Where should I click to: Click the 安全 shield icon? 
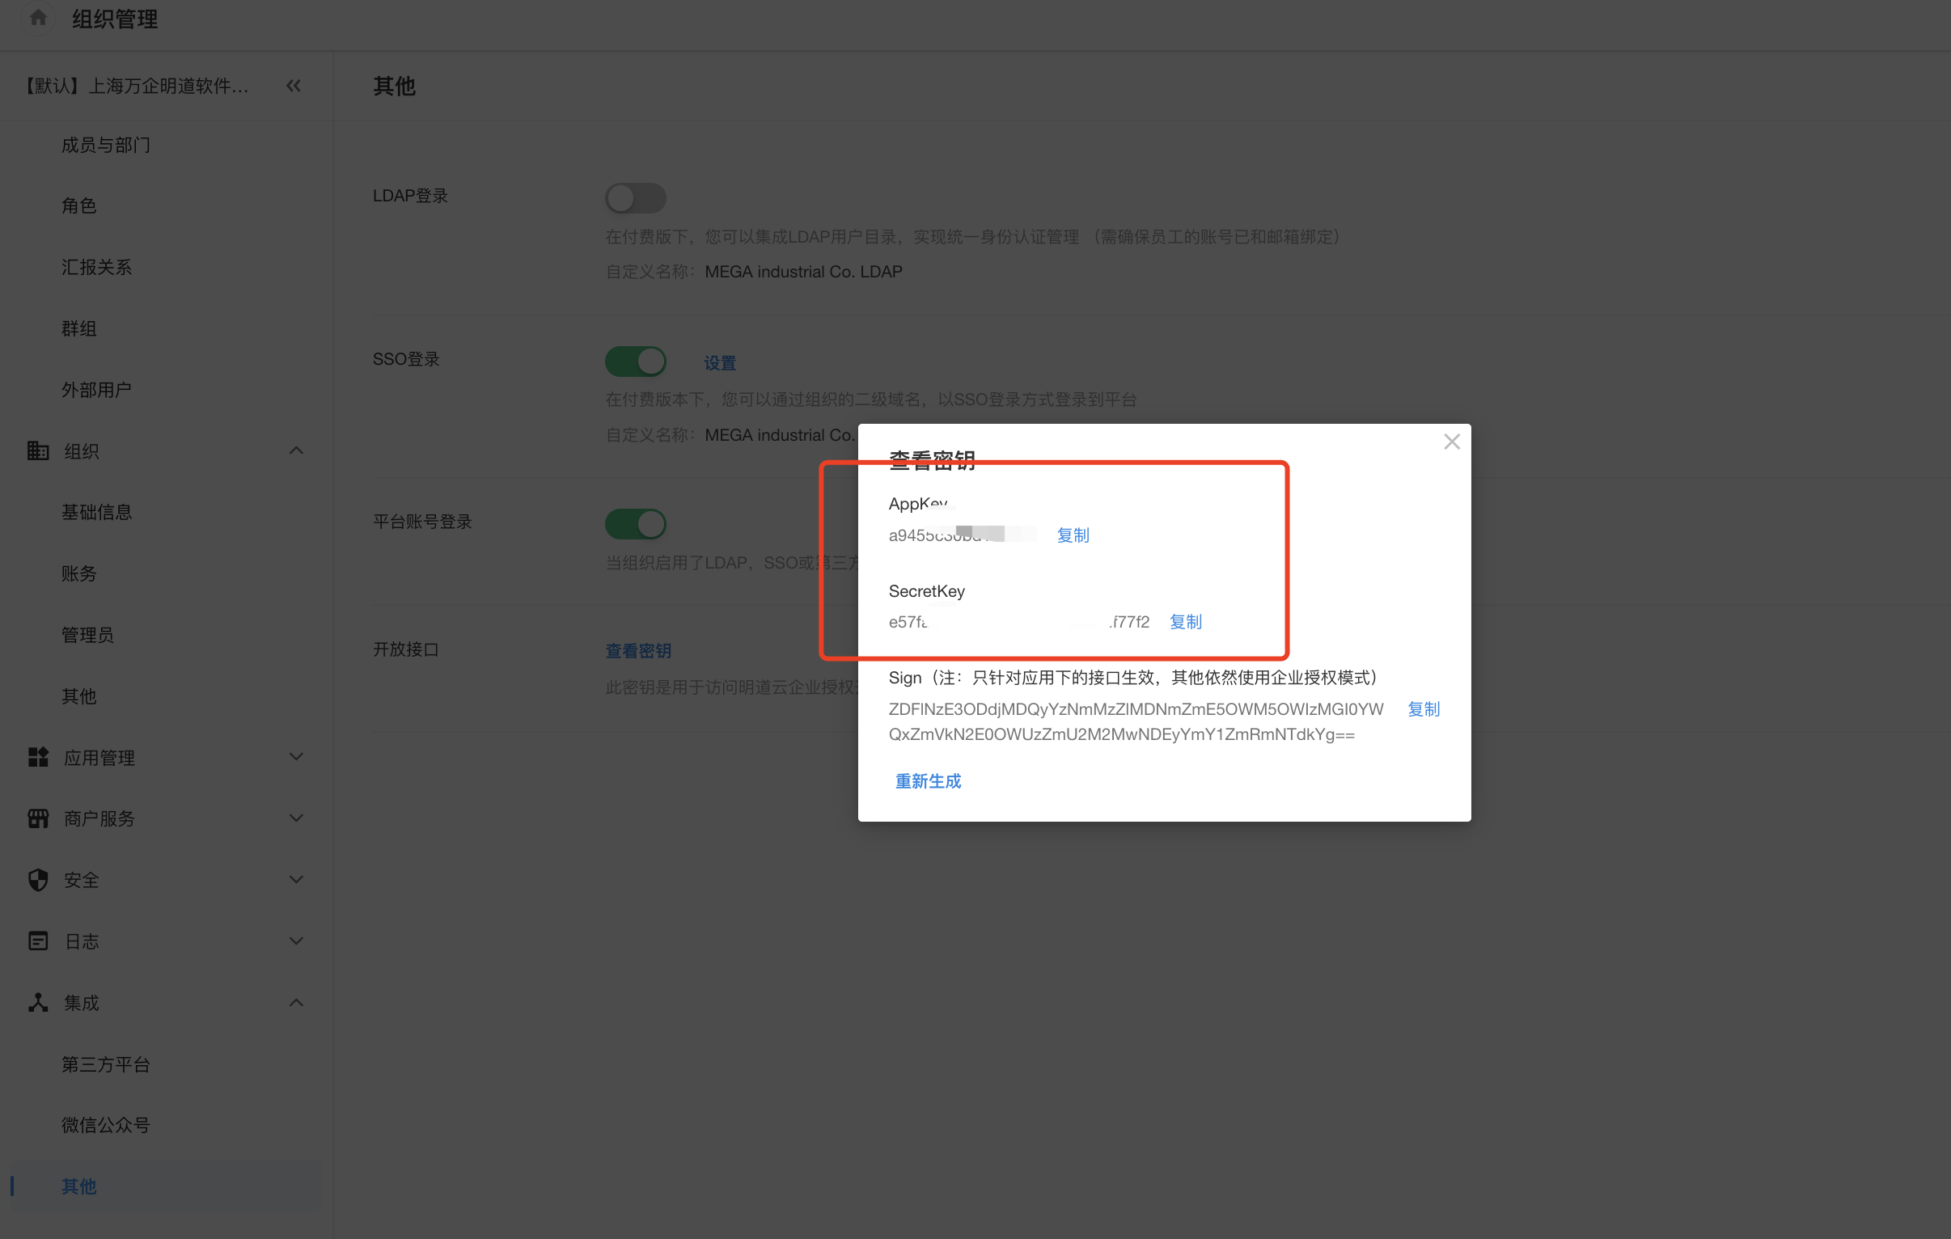(38, 880)
